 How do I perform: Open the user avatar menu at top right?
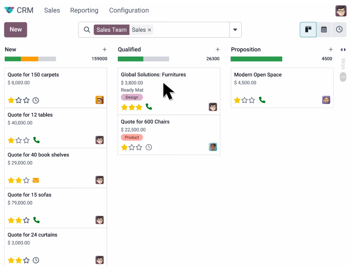(x=340, y=11)
